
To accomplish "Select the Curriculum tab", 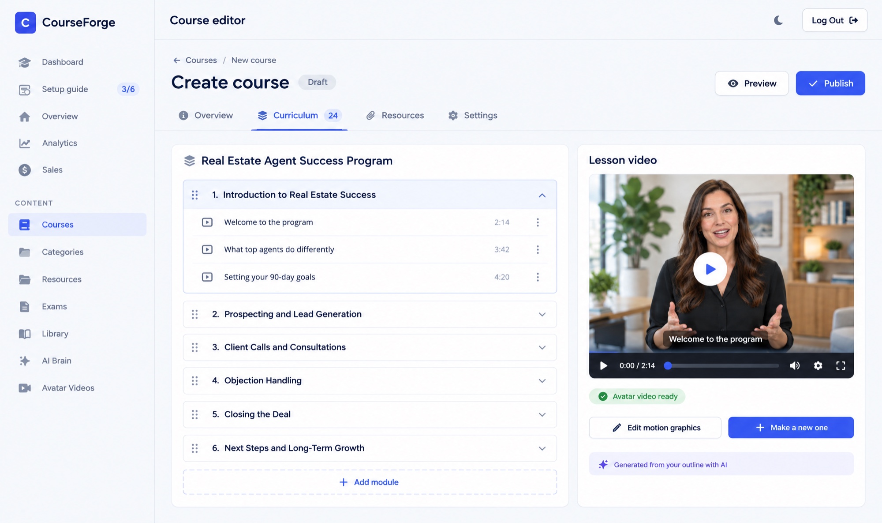I will (299, 116).
